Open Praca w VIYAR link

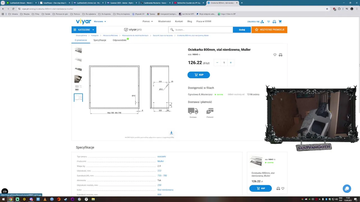pos(204,21)
